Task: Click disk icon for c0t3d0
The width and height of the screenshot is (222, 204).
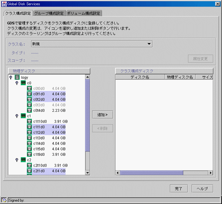Action: click(x=29, y=105)
